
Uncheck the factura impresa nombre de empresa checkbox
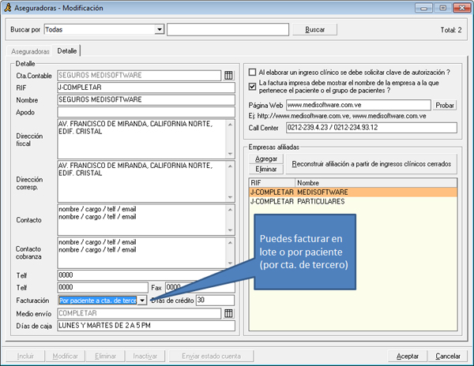point(252,84)
